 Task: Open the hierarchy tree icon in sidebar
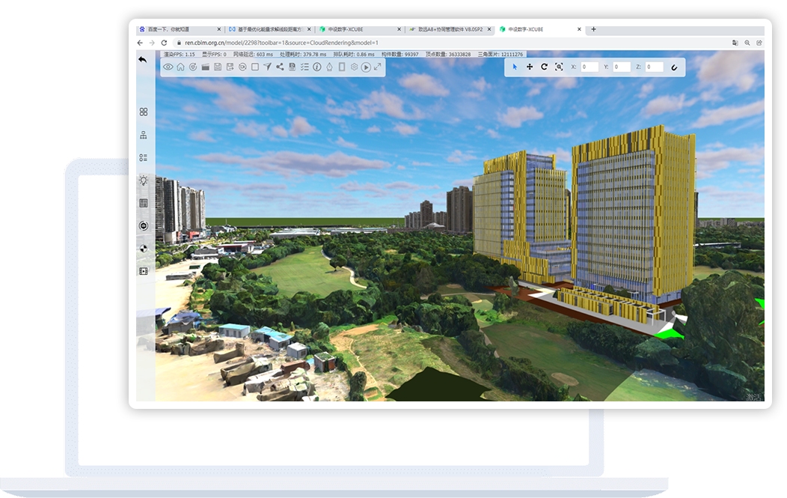click(x=143, y=135)
